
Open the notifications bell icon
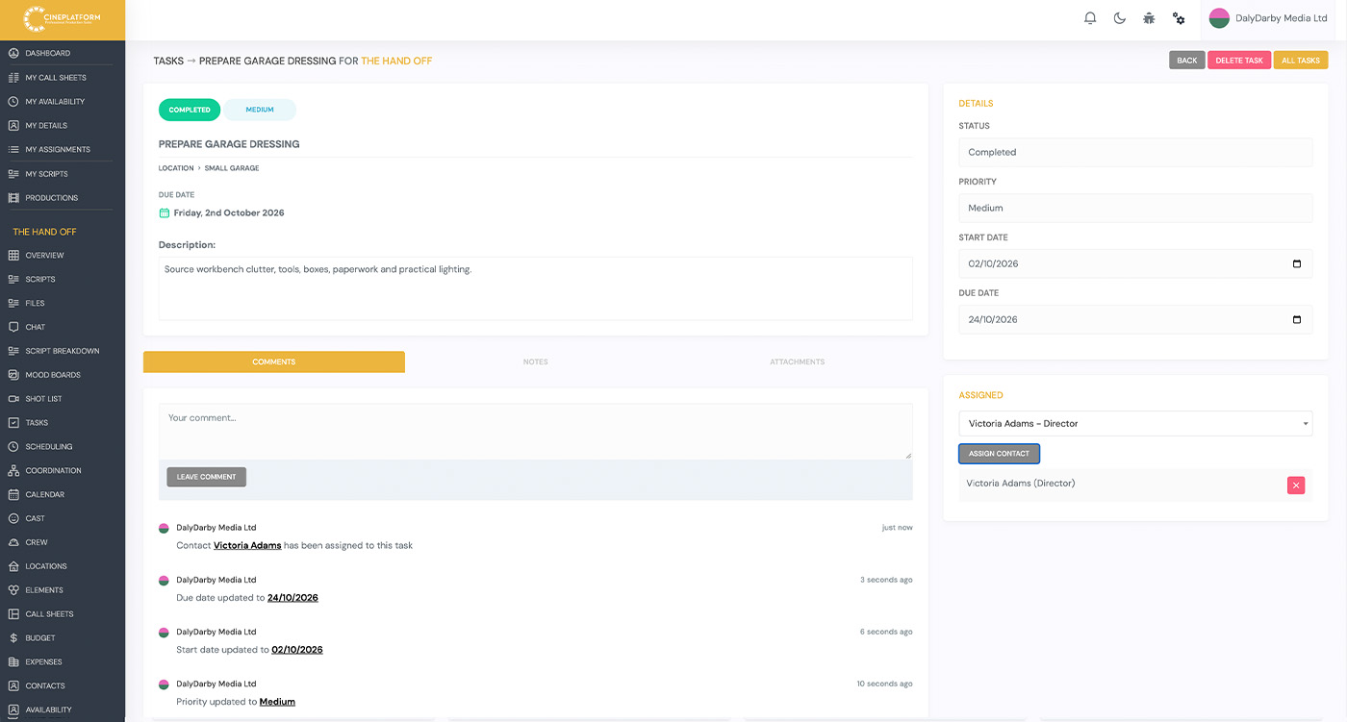click(1090, 18)
